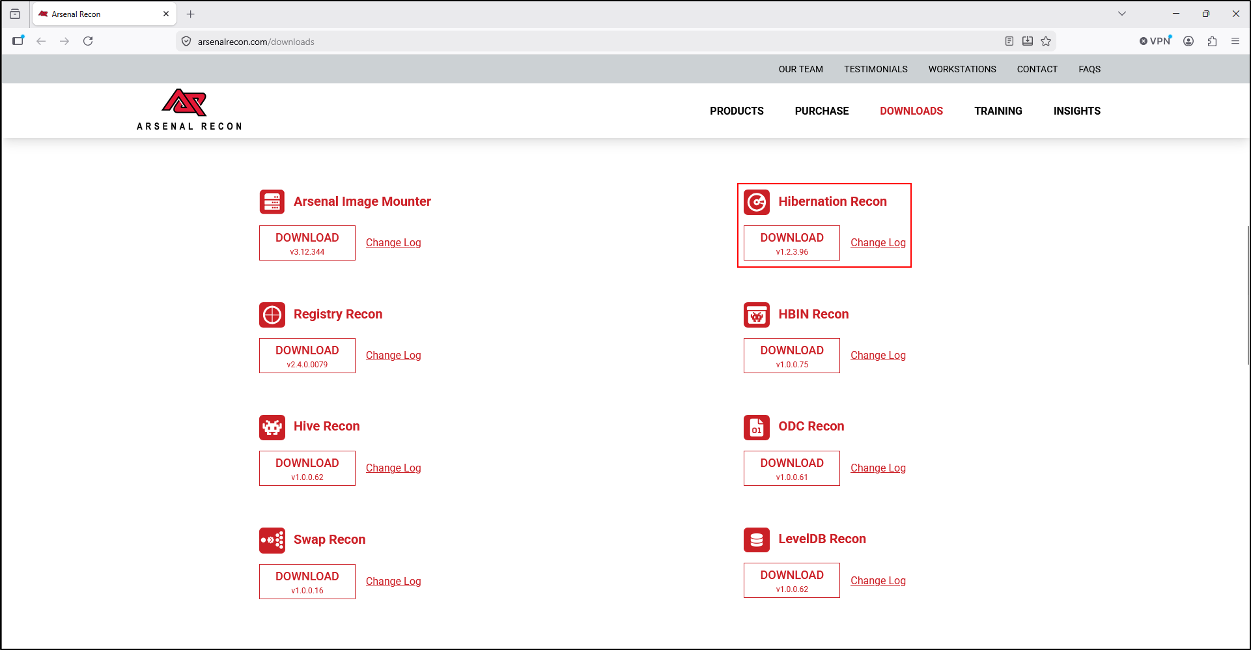Viewport: 1251px width, 650px height.
Task: Open Registry Recon Change Log
Action: pos(393,355)
